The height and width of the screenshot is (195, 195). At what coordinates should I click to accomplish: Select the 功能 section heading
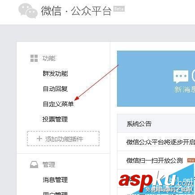(x=49, y=58)
